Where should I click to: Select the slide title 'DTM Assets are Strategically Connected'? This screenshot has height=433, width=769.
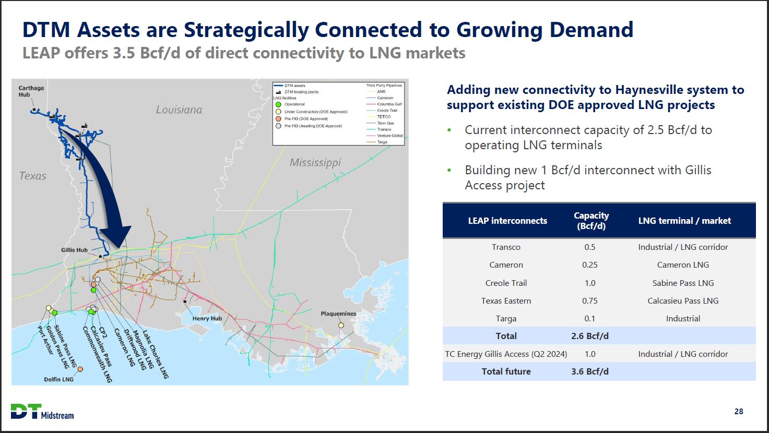(328, 29)
